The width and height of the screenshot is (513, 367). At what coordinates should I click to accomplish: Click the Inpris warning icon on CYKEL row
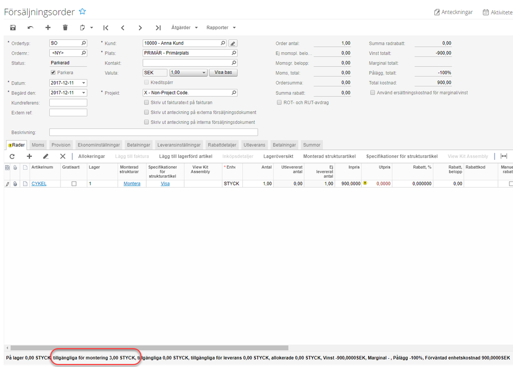tap(365, 183)
